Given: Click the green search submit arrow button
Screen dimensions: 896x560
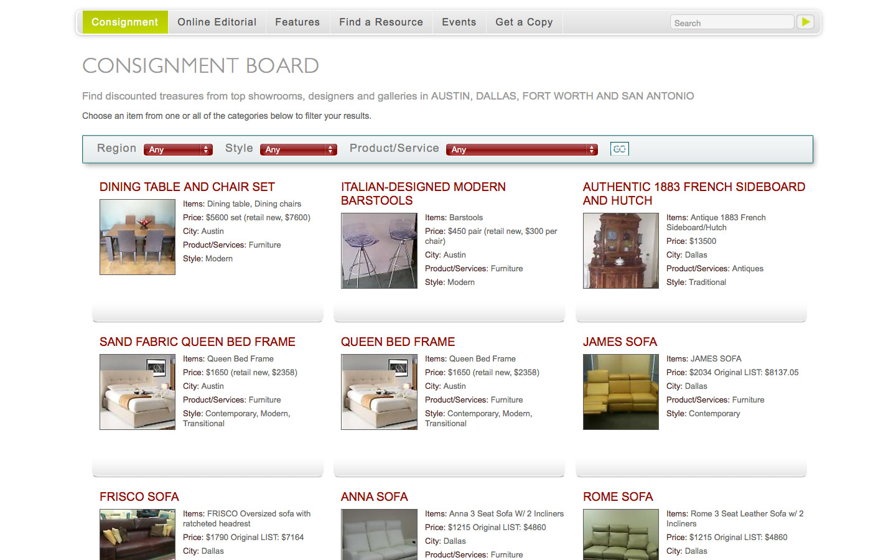Looking at the screenshot, I should [806, 22].
